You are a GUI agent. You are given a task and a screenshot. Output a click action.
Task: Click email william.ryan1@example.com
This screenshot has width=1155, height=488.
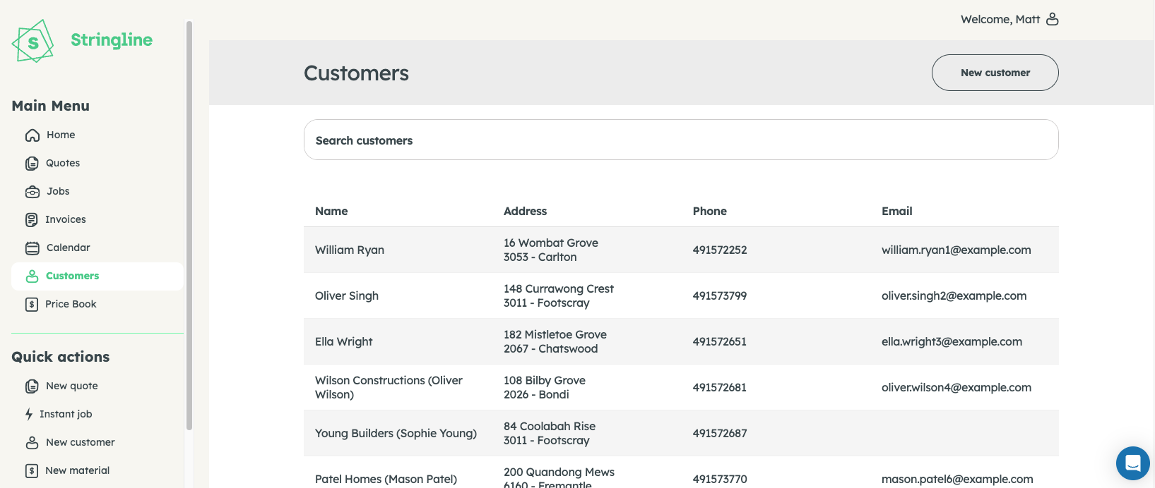956,250
